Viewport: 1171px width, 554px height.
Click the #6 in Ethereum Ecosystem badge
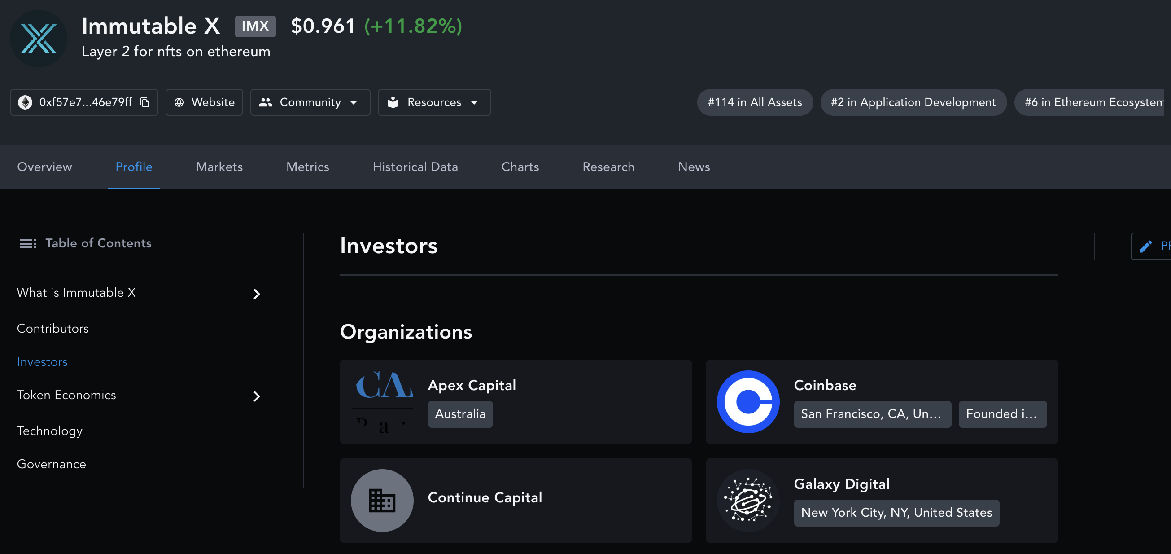click(1090, 102)
